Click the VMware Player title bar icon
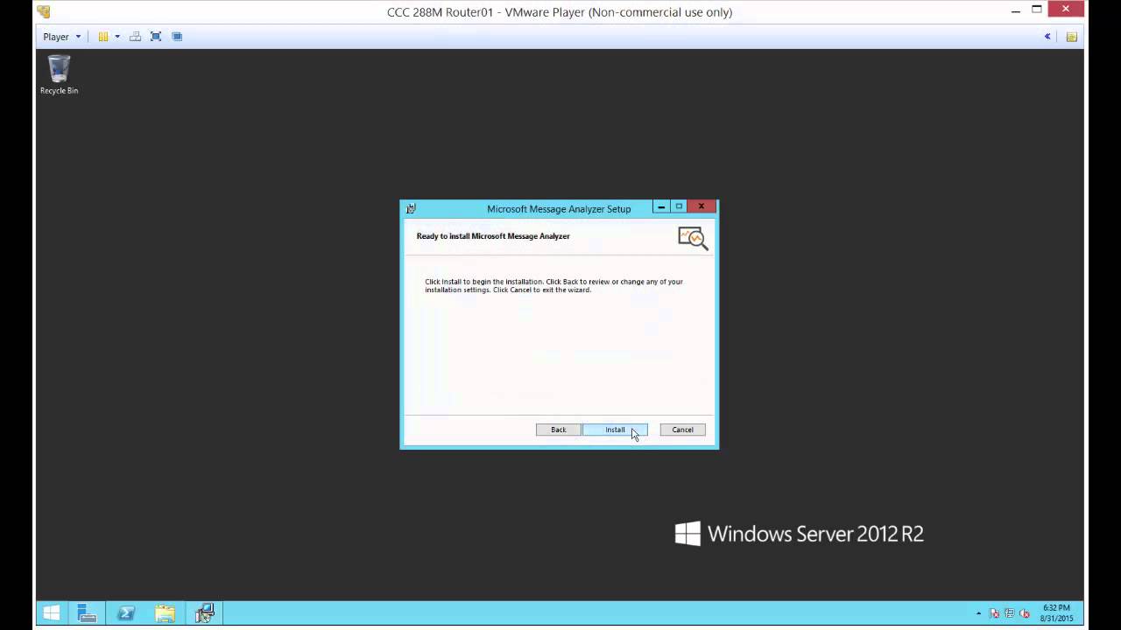This screenshot has height=630, width=1121. click(44, 12)
